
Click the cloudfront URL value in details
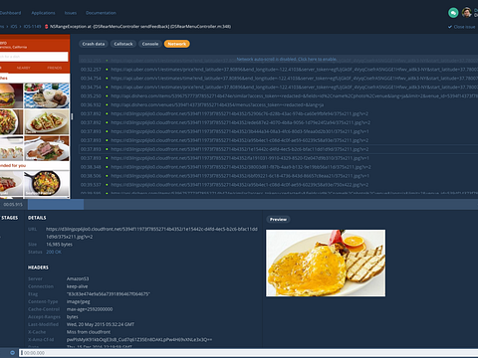coord(151,233)
